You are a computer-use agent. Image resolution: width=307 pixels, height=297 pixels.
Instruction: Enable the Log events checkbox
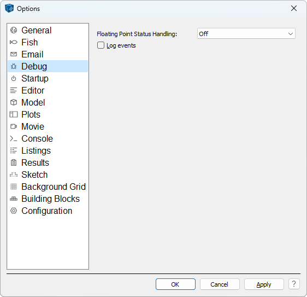point(101,45)
